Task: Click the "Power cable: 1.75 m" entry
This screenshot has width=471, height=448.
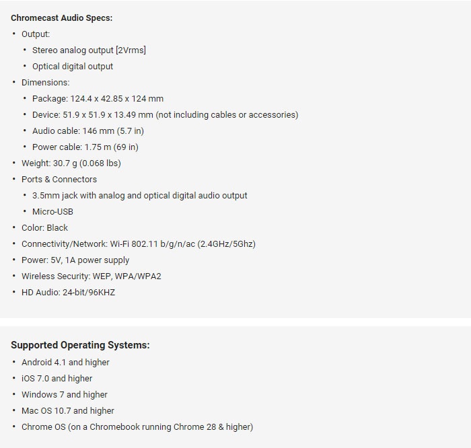Action: (x=85, y=147)
